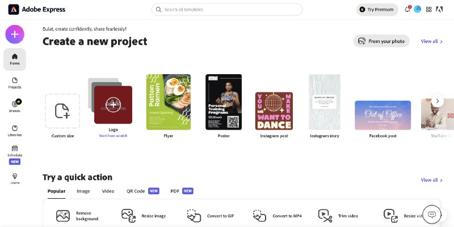Open the notifications bell

[x=407, y=9]
